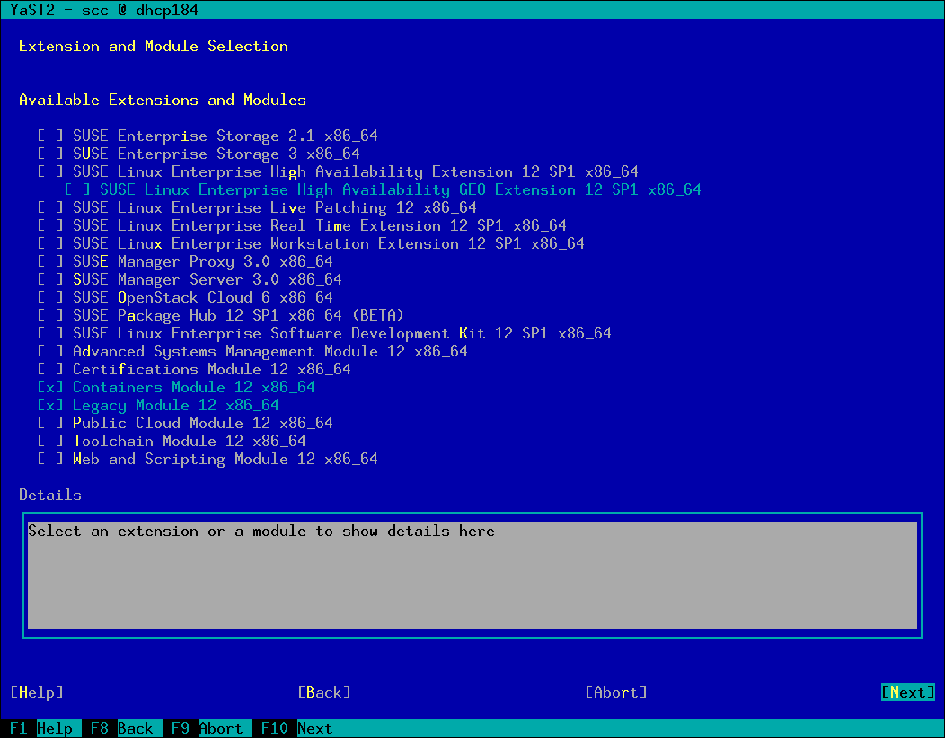Select SUSE OpenStack Cloud 6 checkbox
Viewport: 945px width, 738px height.
[50, 298]
